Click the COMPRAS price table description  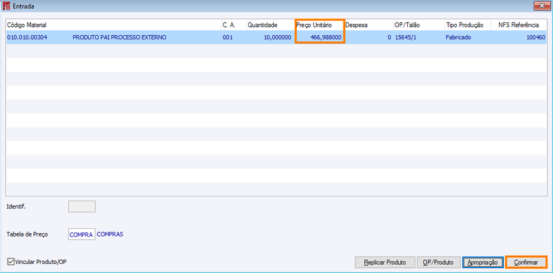coord(110,234)
